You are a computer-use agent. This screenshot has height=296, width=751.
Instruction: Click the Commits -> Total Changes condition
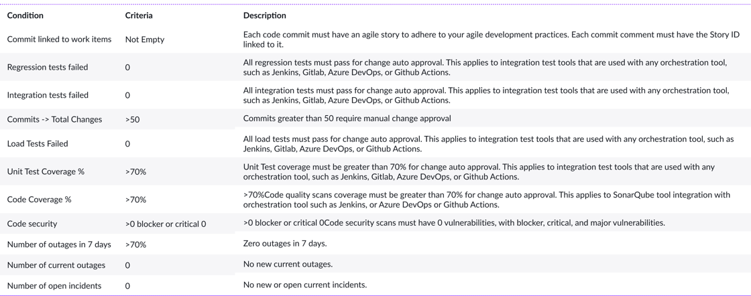(x=54, y=119)
